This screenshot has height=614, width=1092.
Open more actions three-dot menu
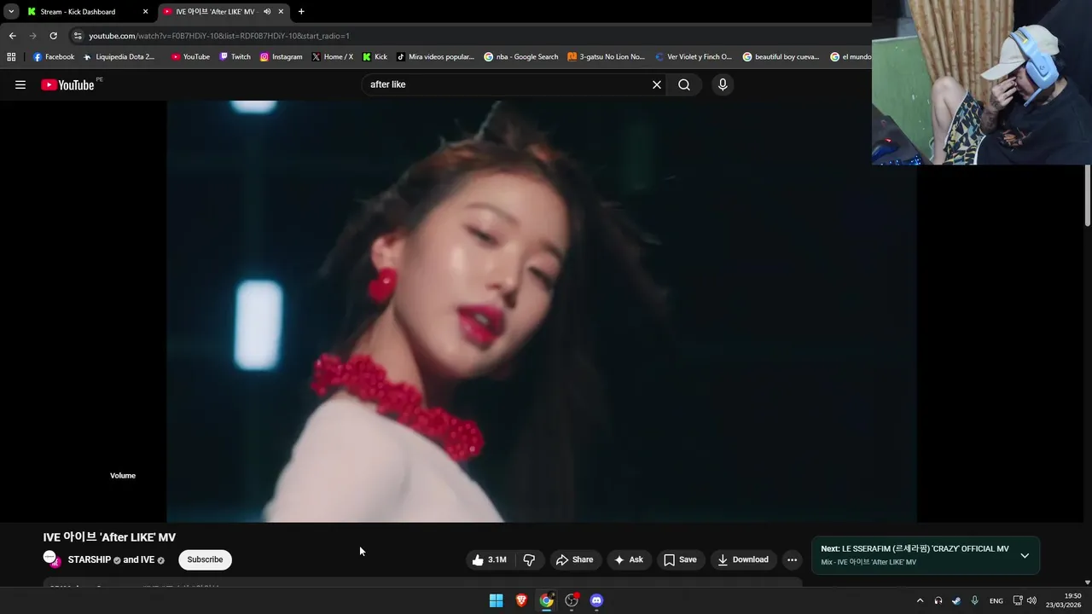(793, 559)
